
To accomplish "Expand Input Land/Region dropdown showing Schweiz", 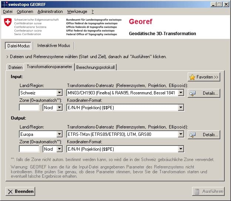I will (x=59, y=93).
